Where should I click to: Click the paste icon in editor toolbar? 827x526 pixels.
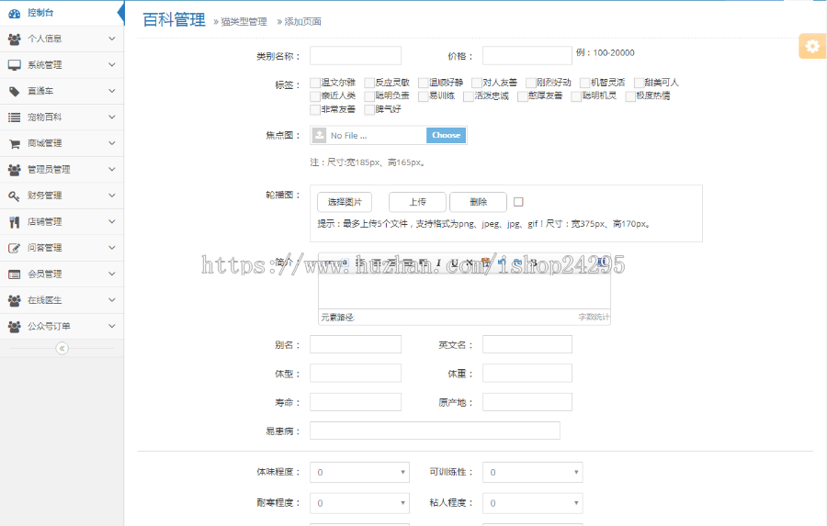pos(485,263)
